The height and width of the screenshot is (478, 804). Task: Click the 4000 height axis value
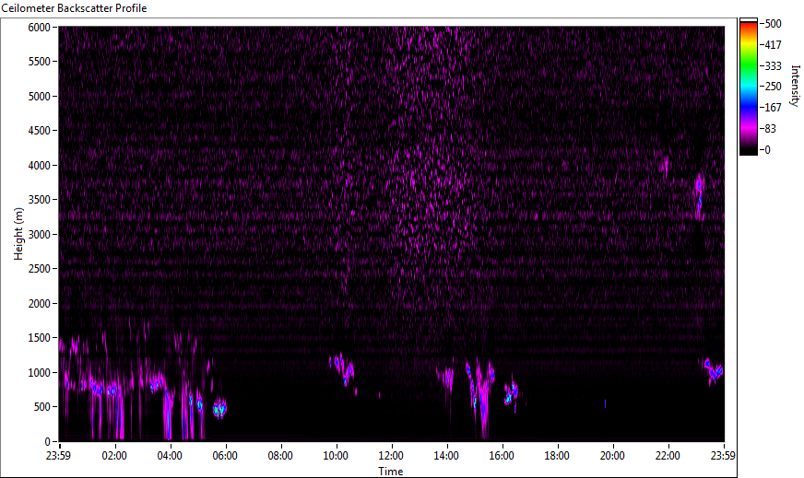(x=39, y=166)
